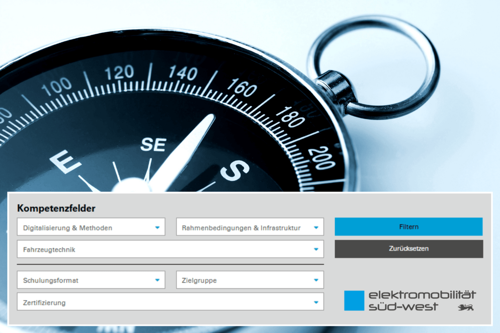Reset filters using Zurücksetzen

[x=408, y=249]
